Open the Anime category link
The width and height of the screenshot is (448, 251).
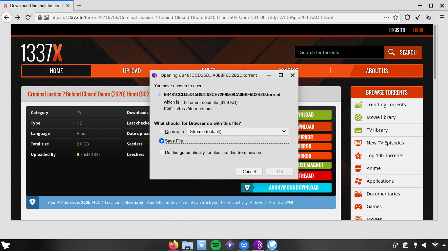pyautogui.click(x=374, y=168)
